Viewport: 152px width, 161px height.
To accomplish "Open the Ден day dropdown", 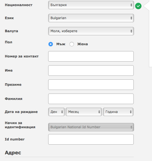I will pyautogui.click(x=56, y=112).
